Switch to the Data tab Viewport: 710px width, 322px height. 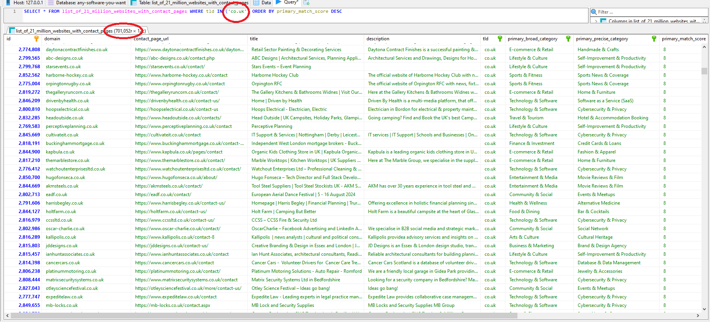coord(262,2)
